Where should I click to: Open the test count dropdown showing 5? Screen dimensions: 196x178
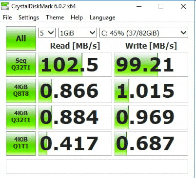click(47, 33)
